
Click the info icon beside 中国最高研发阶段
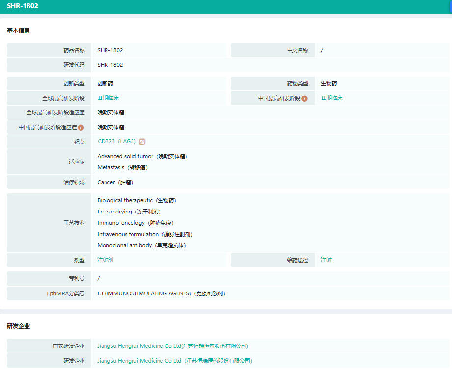[304, 98]
